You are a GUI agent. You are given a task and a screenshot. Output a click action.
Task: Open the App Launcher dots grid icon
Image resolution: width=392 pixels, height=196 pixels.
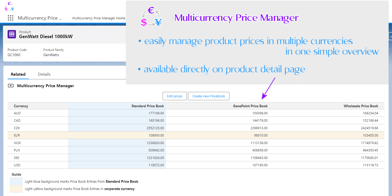pyautogui.click(x=10, y=18)
